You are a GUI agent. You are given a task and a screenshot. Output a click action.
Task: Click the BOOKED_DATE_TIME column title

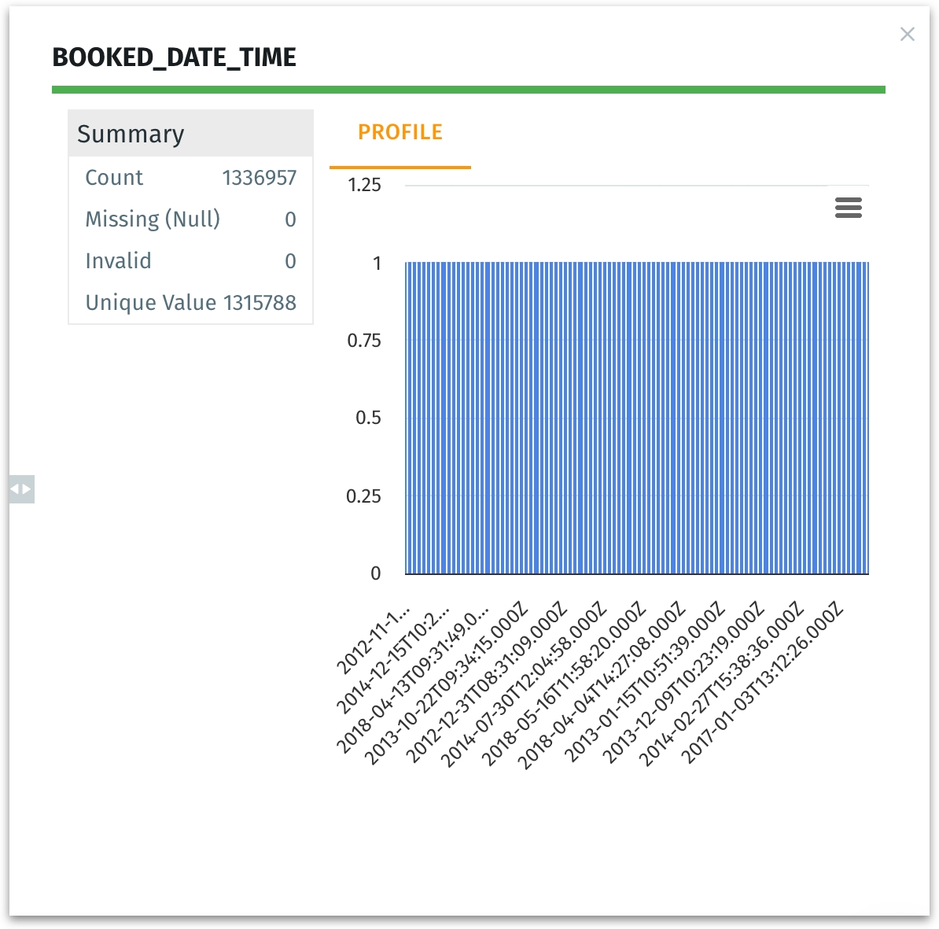pos(174,57)
